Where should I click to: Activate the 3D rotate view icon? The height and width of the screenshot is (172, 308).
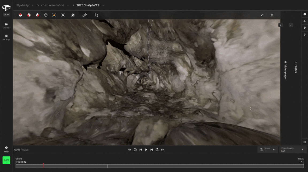tap(84, 15)
